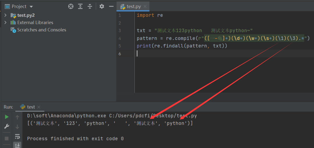Click the Collapse All icon in Project panel
The height and width of the screenshot is (148, 314).
(90, 7)
